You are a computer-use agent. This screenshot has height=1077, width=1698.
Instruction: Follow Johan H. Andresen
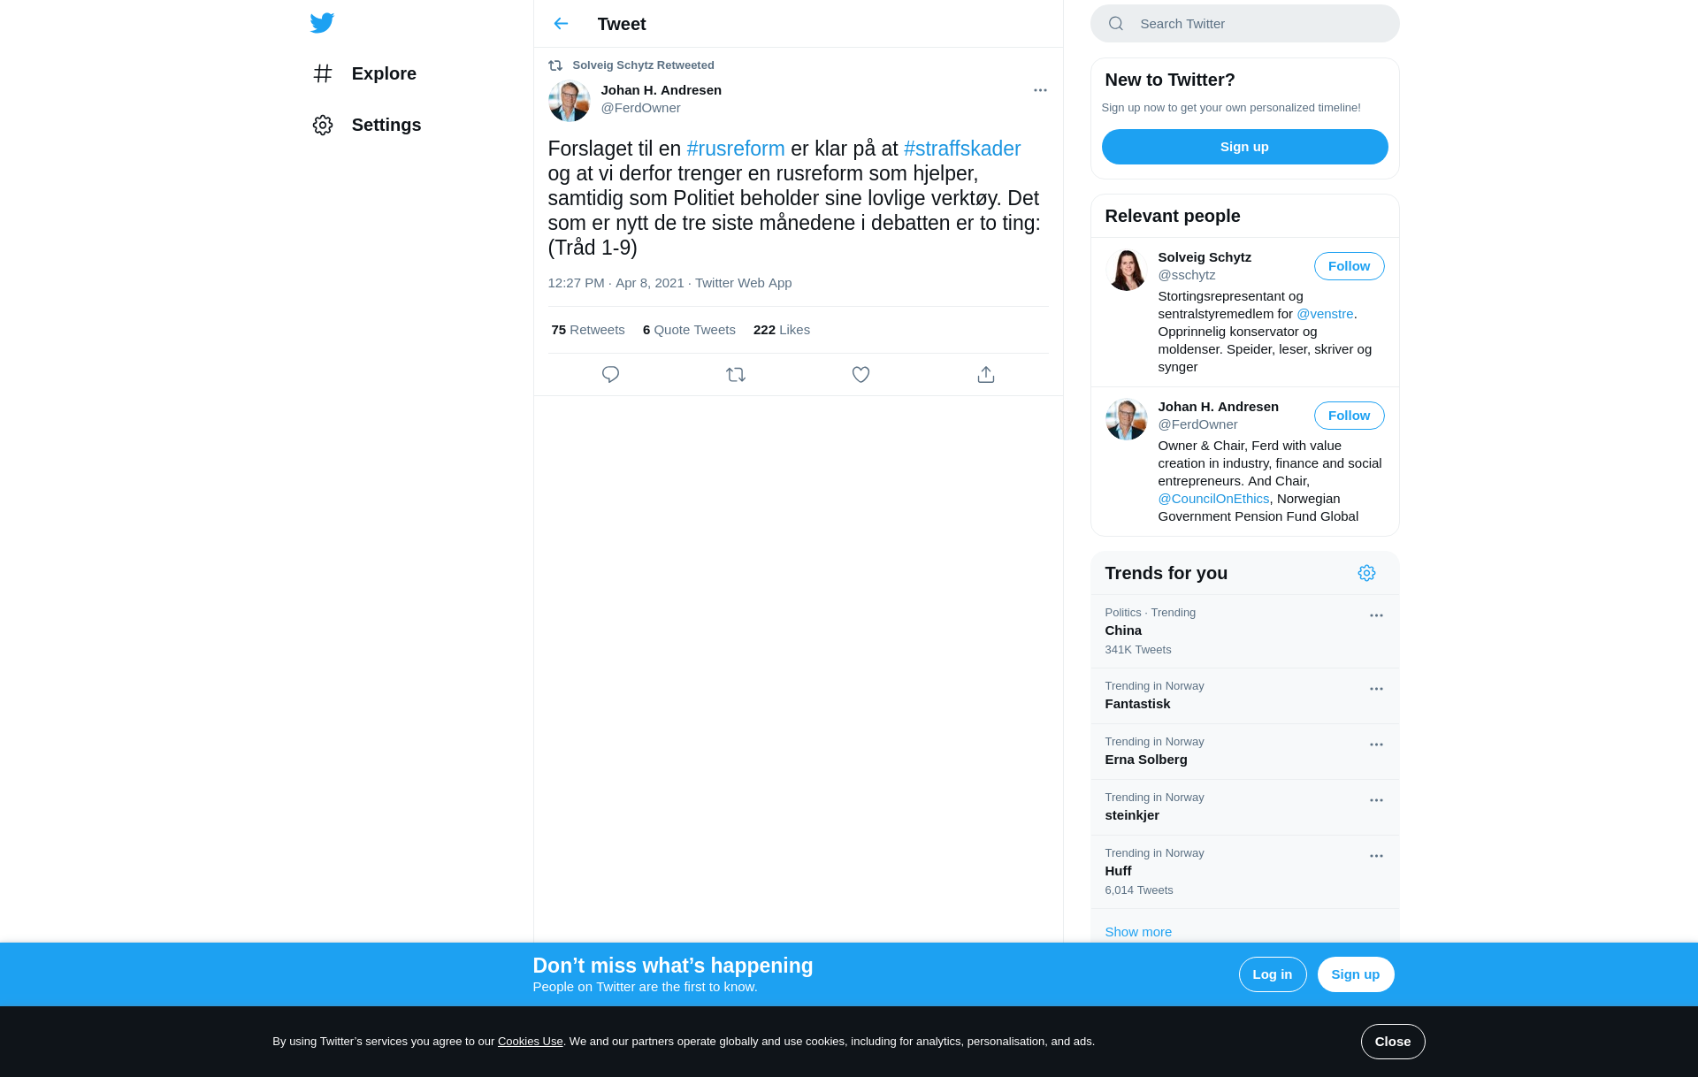pos(1349,416)
